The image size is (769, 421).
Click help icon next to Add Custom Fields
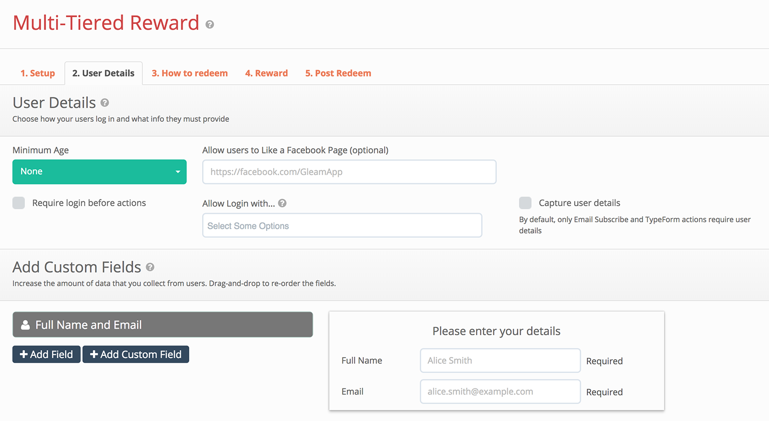(x=150, y=267)
